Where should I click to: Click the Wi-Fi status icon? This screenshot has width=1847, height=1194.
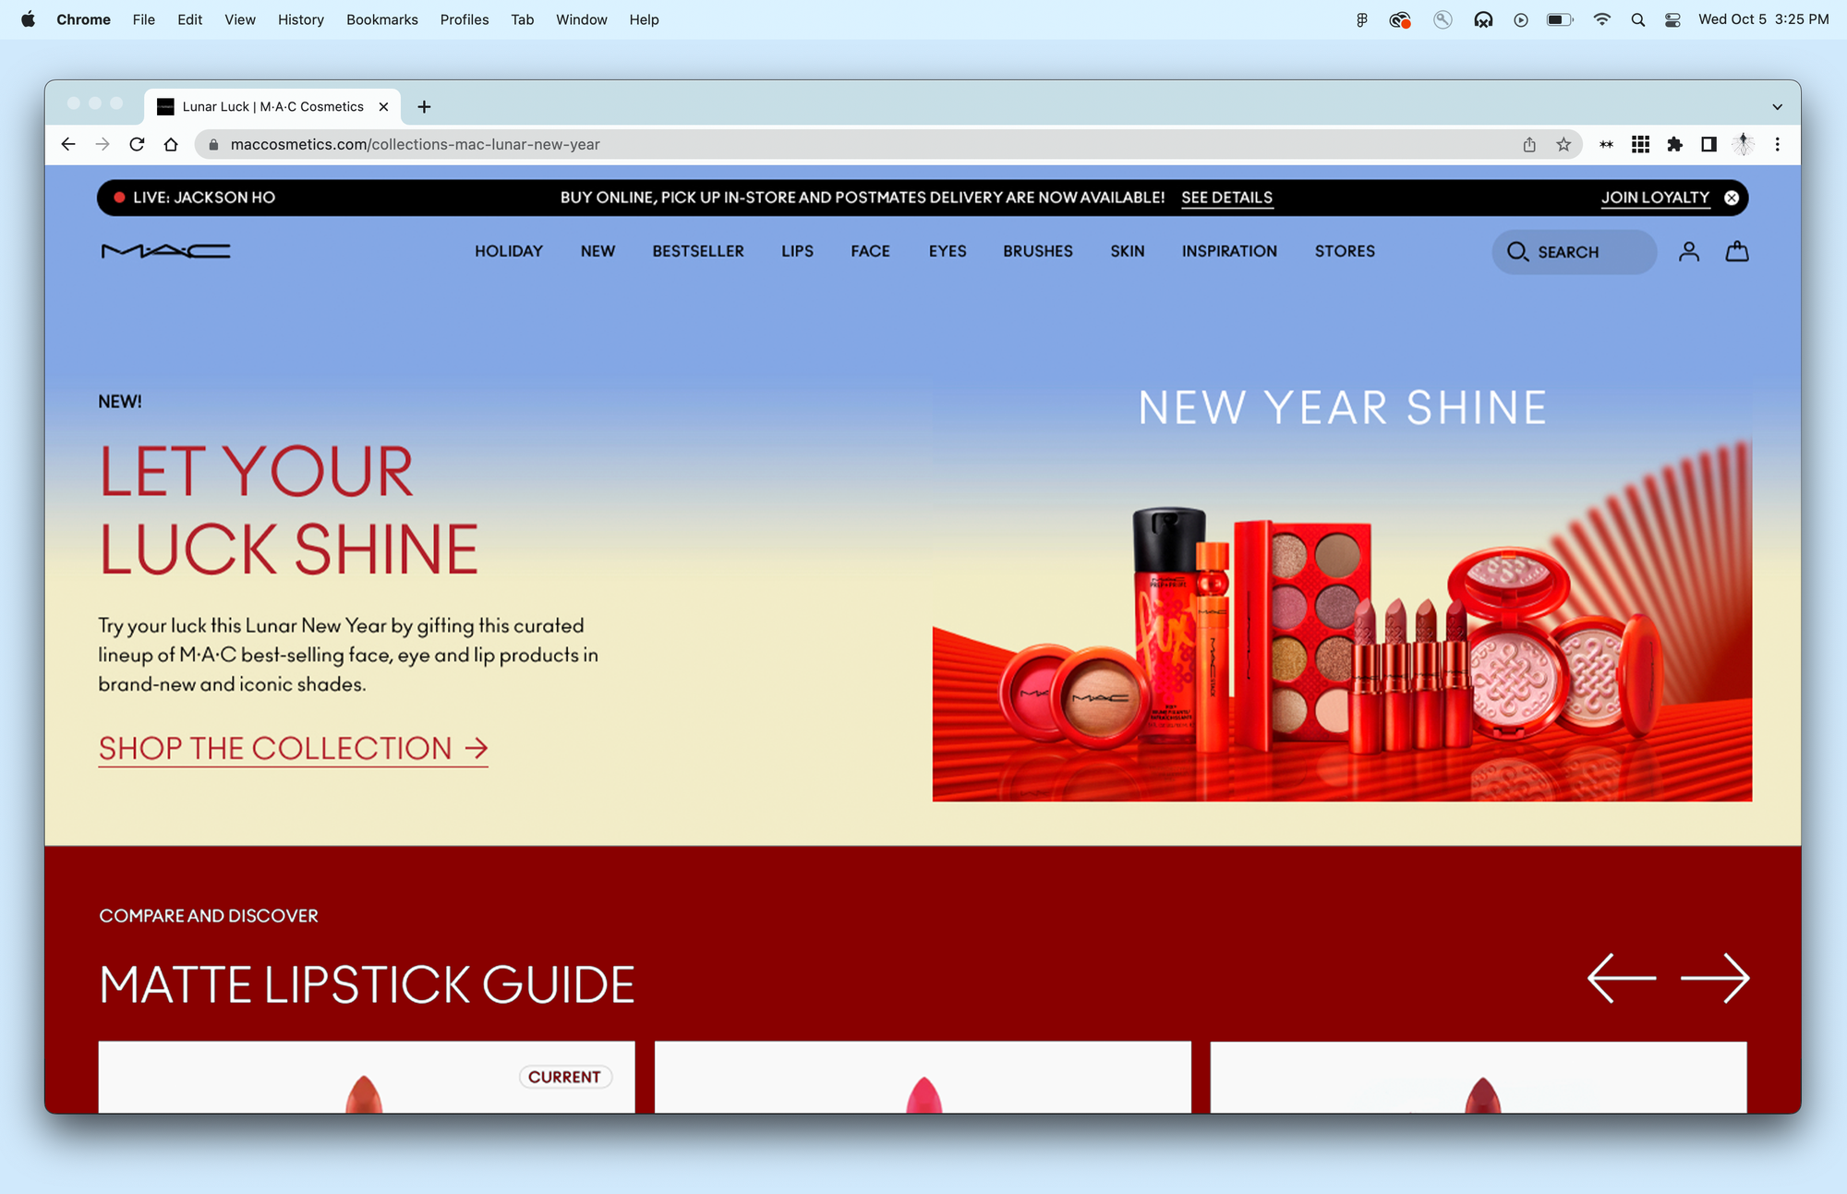[1602, 19]
